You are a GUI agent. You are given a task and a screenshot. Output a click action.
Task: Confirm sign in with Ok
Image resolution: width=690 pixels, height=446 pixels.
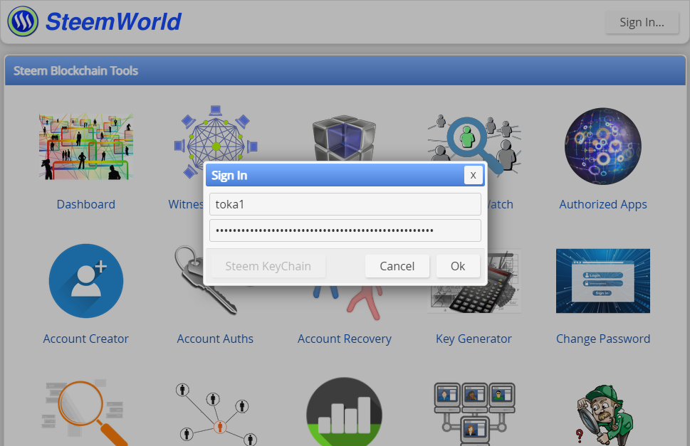pyautogui.click(x=458, y=266)
